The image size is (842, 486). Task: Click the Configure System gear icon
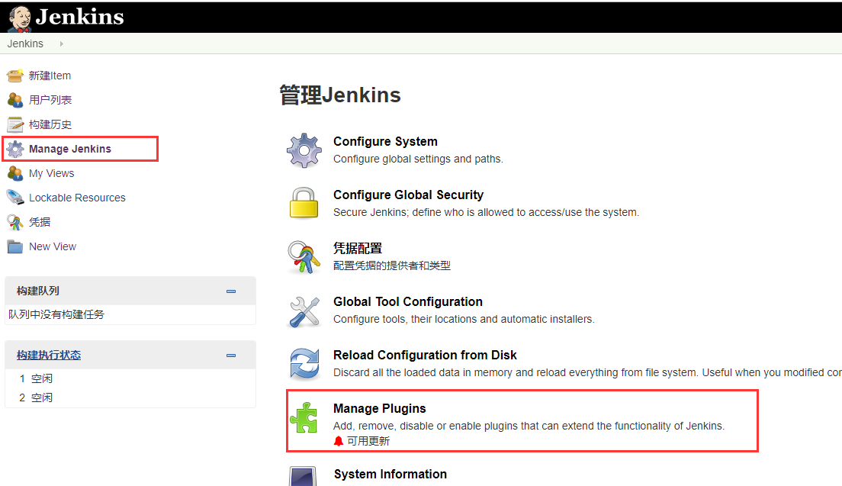[x=304, y=150]
